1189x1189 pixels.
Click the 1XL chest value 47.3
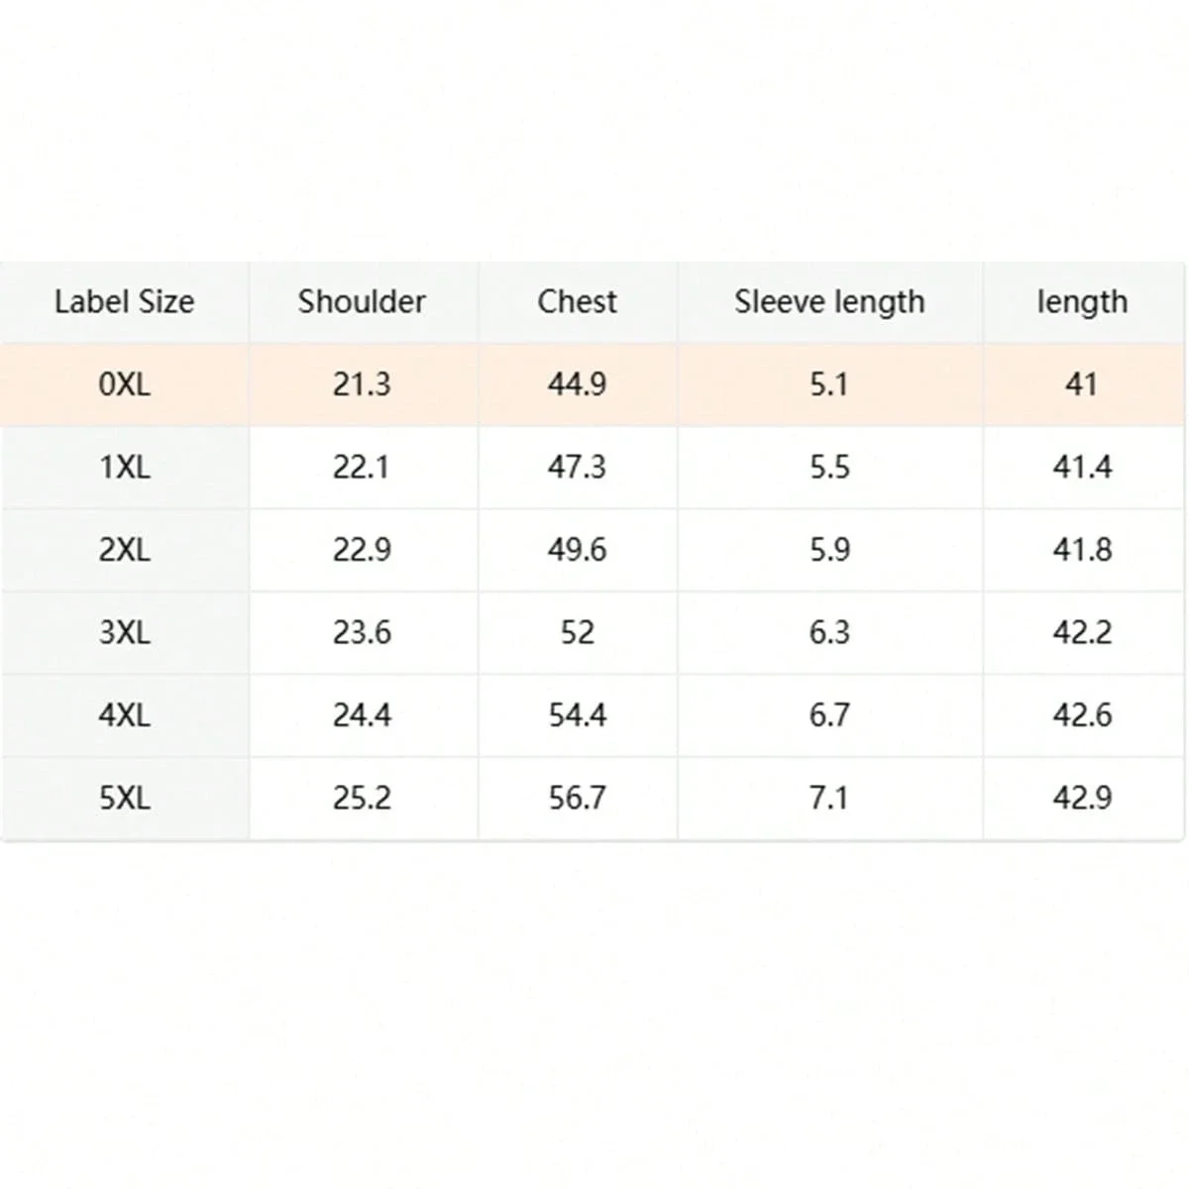pyautogui.click(x=577, y=467)
